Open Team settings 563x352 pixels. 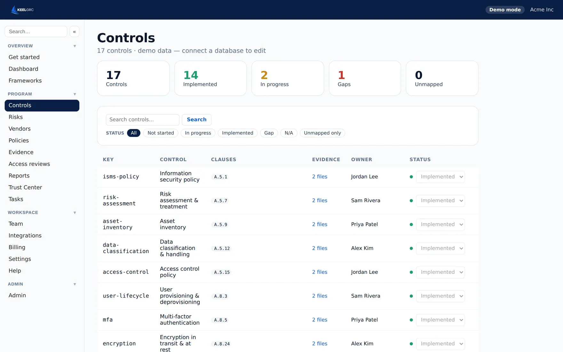(42, 224)
